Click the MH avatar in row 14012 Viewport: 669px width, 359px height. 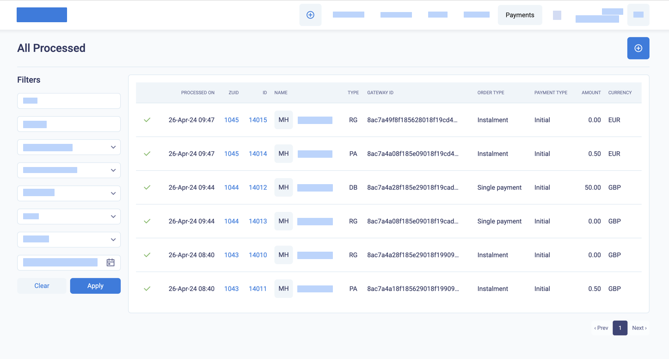click(x=283, y=187)
